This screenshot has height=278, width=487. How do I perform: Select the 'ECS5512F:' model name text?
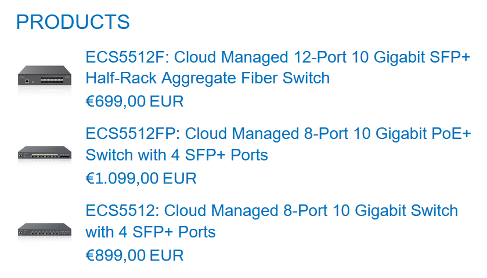tap(127, 58)
